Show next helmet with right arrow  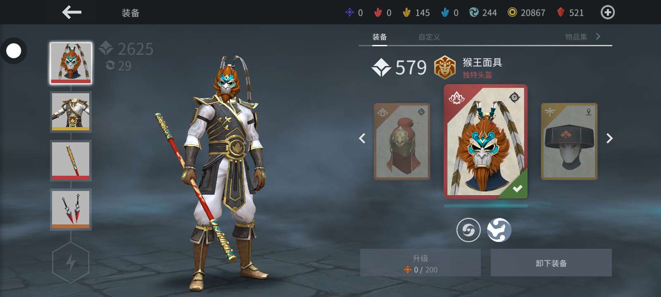609,139
